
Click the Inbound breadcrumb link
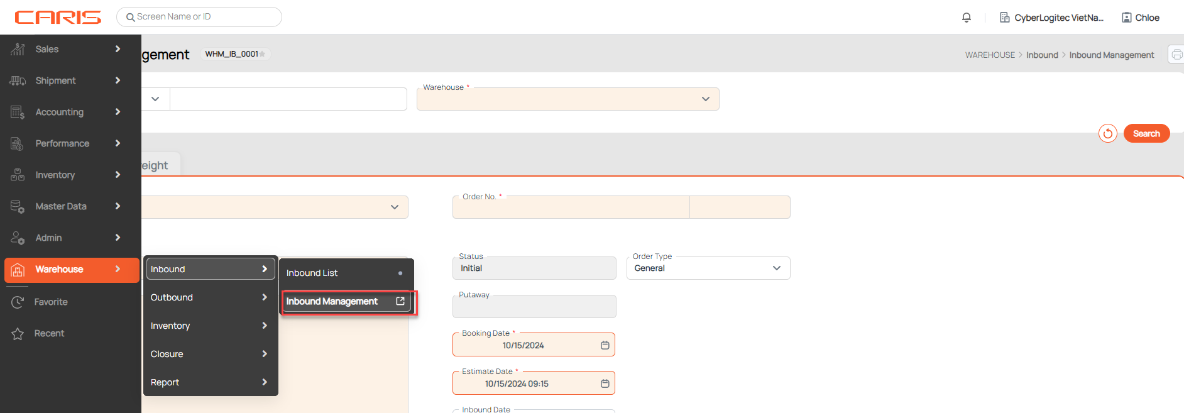[x=1042, y=55]
